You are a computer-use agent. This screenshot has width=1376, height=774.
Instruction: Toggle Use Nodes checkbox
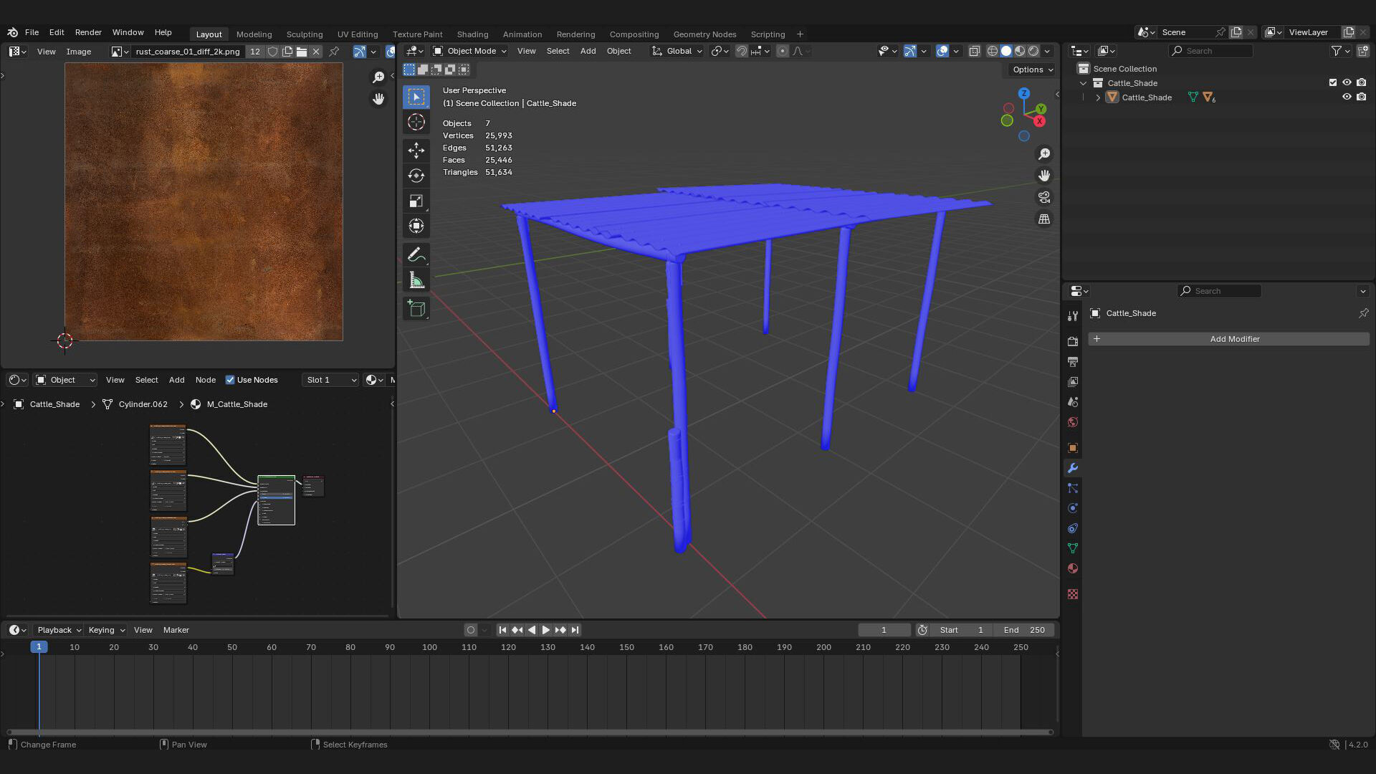[x=230, y=380]
